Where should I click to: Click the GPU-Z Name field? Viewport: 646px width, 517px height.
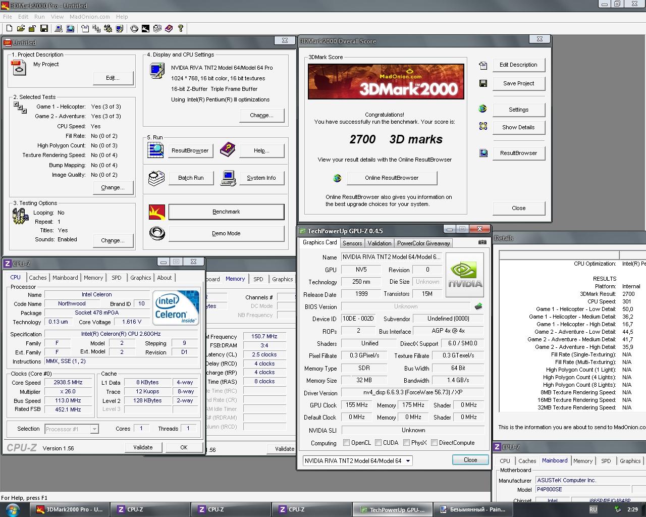click(392, 257)
